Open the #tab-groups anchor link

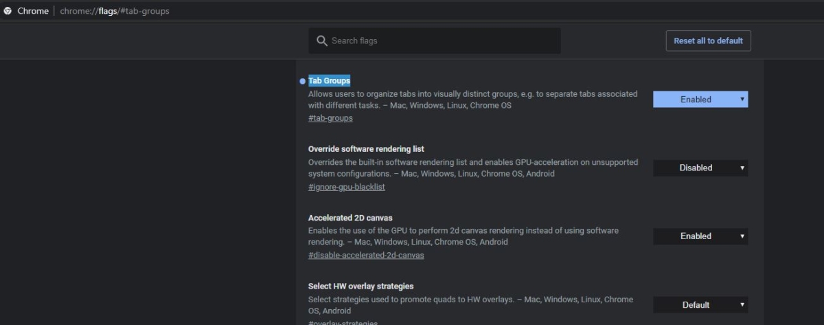(330, 118)
